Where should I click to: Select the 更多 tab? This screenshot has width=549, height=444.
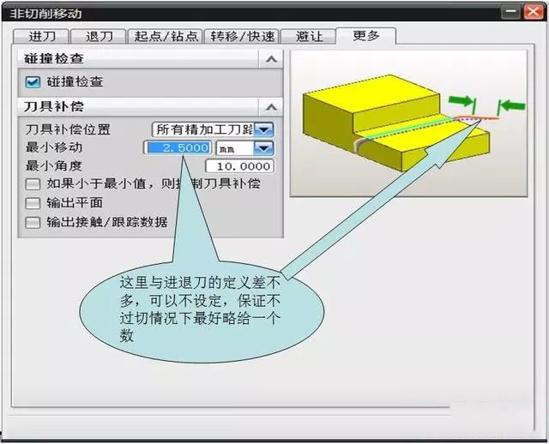tap(366, 35)
